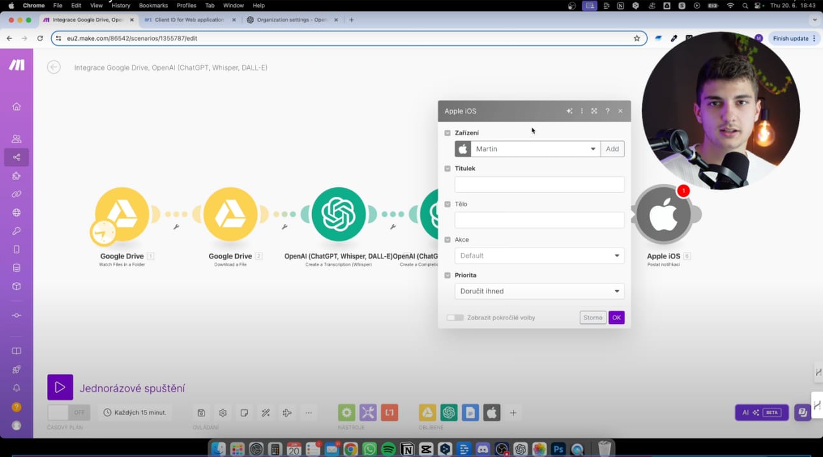This screenshot has height=457, width=823.
Task: Click the Explain flow airplane icon
Action: [x=287, y=412]
